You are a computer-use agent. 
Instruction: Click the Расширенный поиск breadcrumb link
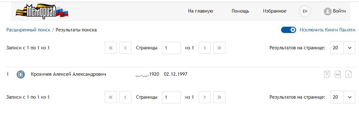pos(28,30)
